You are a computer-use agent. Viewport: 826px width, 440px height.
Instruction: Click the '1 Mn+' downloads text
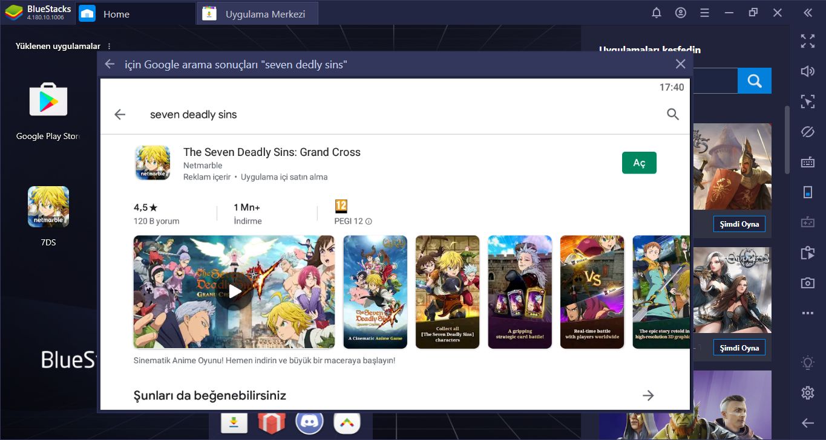click(x=247, y=207)
